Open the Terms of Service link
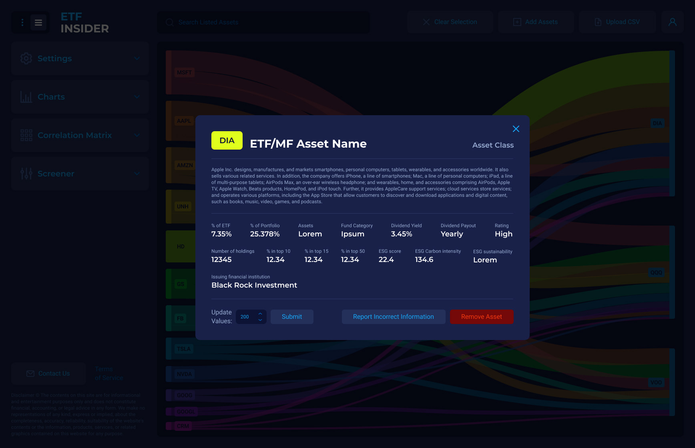This screenshot has width=695, height=448. (x=109, y=374)
